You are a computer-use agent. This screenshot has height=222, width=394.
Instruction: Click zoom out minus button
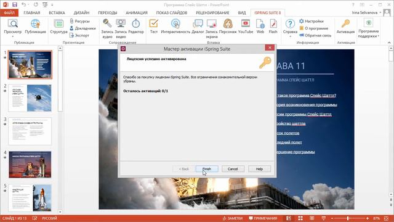[332, 218]
